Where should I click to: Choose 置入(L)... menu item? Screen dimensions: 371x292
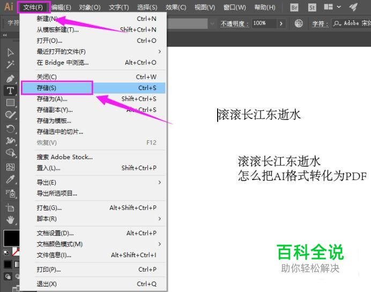93,168
